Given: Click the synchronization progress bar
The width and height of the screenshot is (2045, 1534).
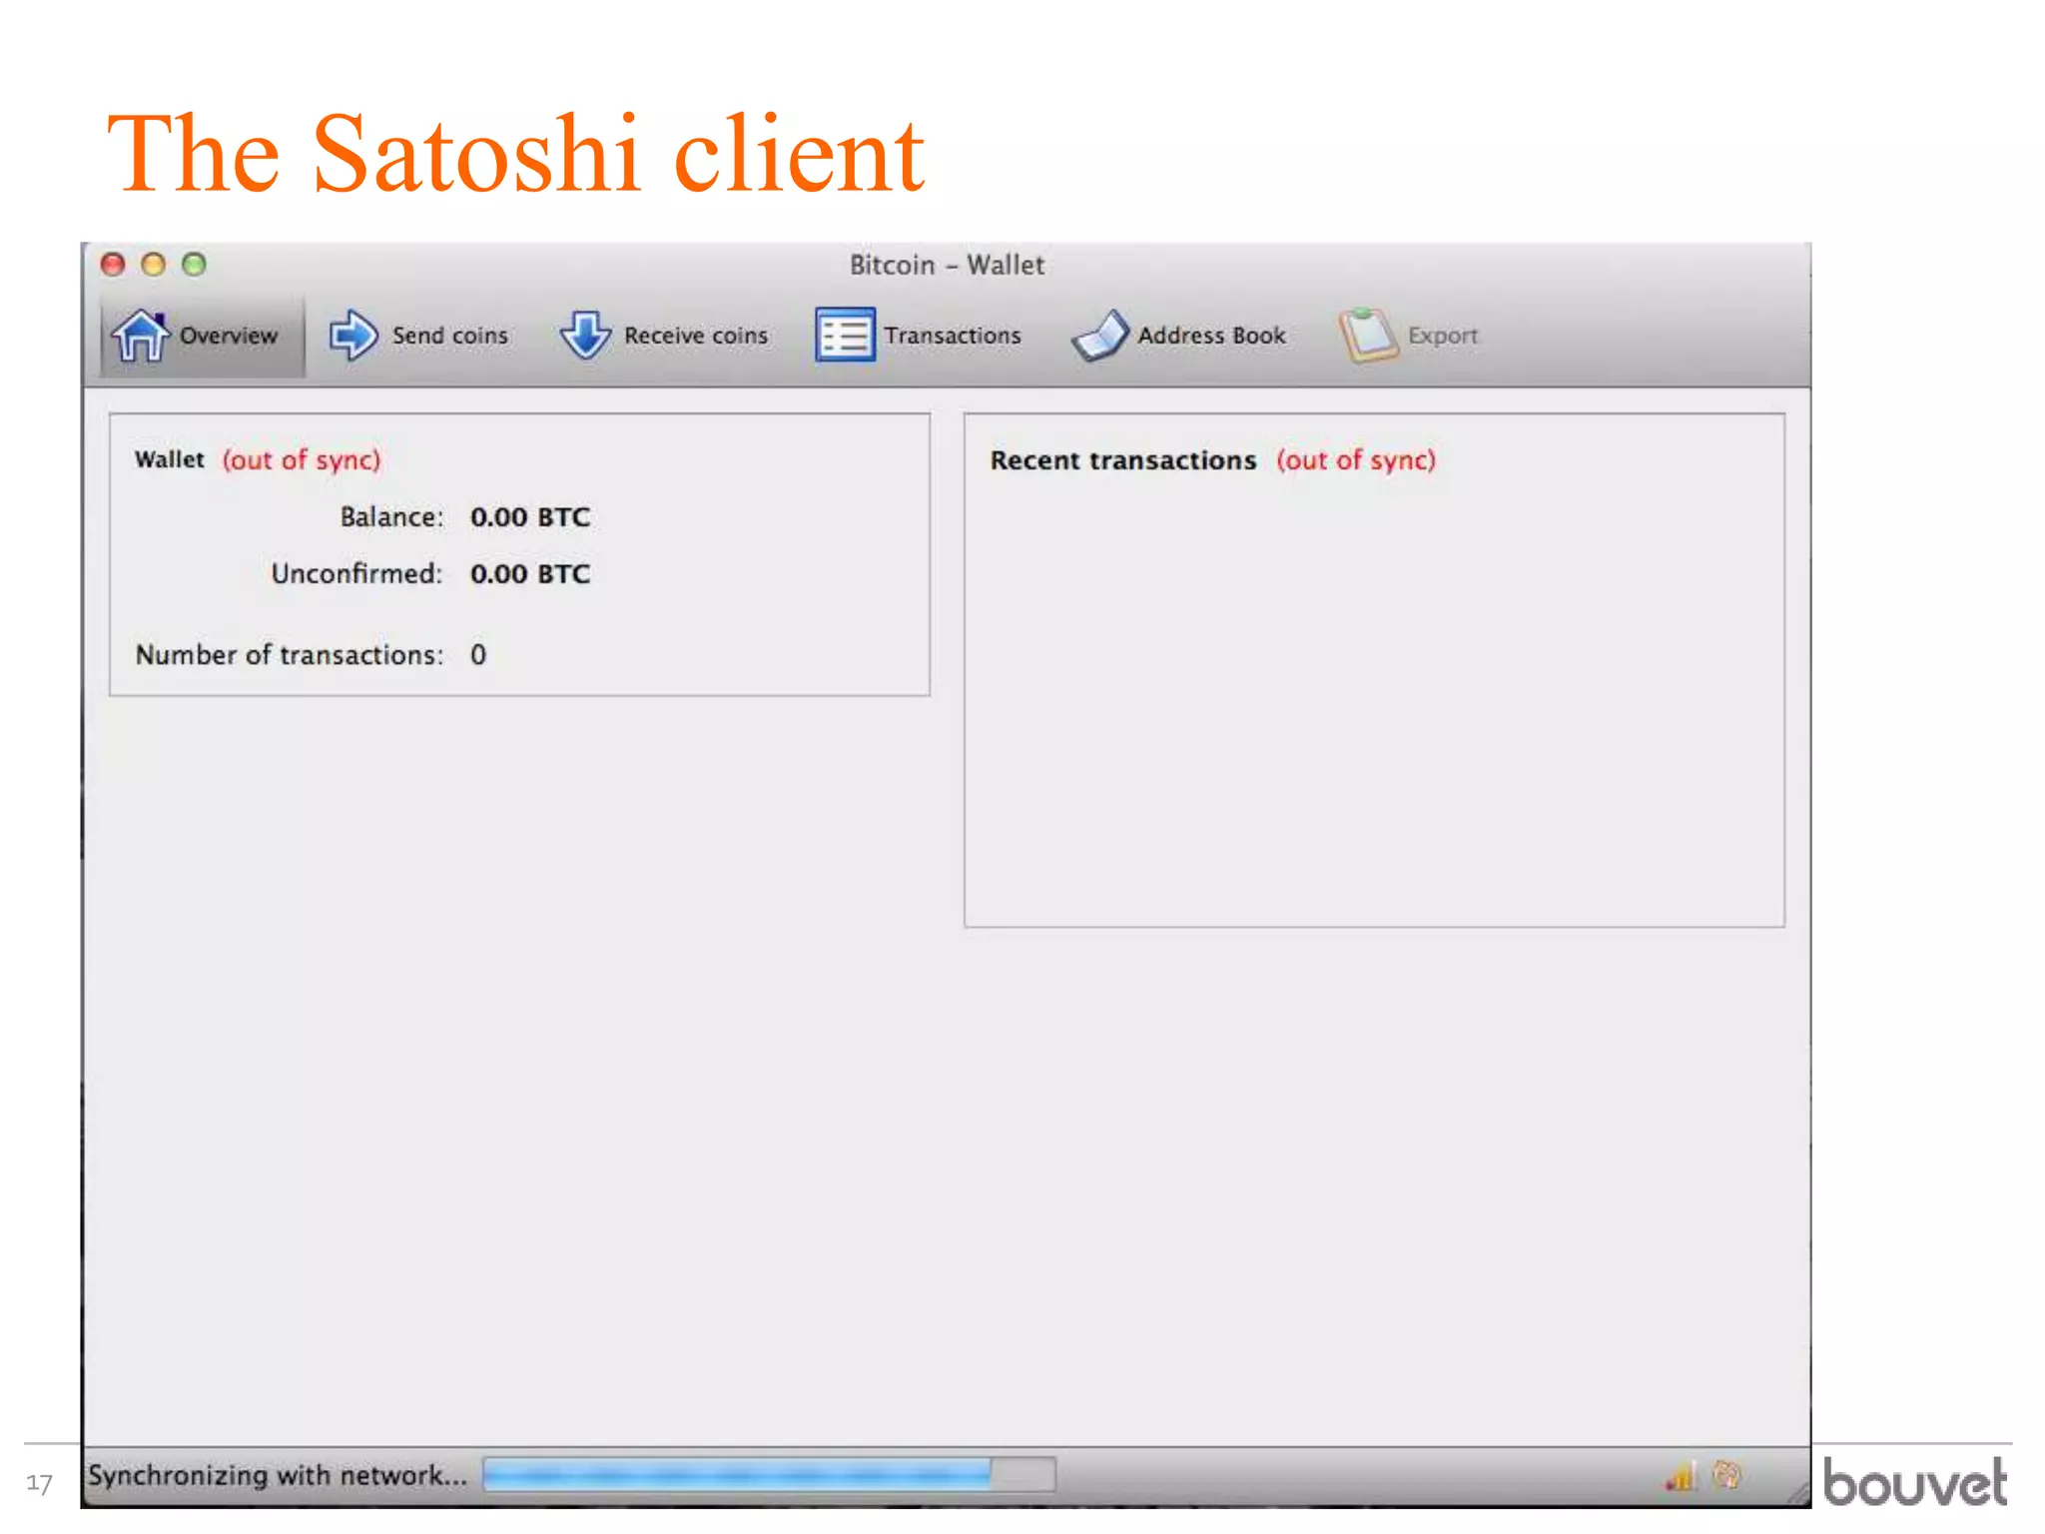Looking at the screenshot, I should tap(769, 1474).
